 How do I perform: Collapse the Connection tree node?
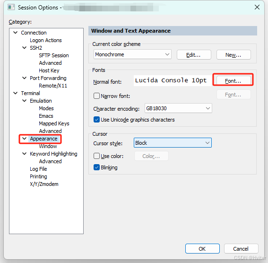pyautogui.click(x=16, y=33)
